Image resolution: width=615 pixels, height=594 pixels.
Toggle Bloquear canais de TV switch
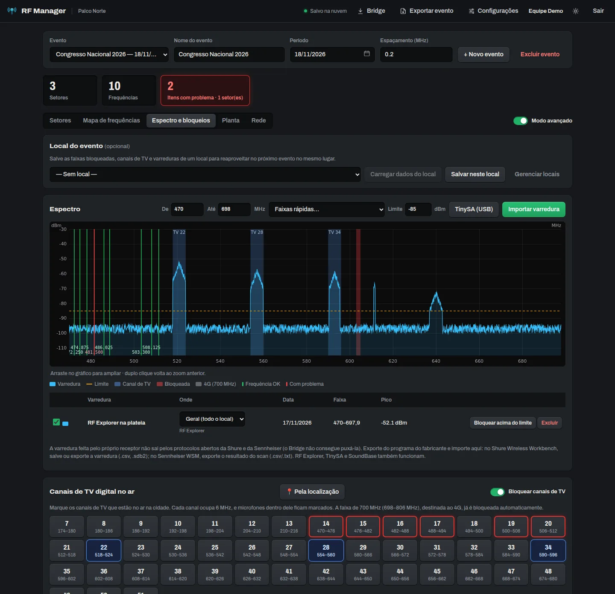point(498,492)
